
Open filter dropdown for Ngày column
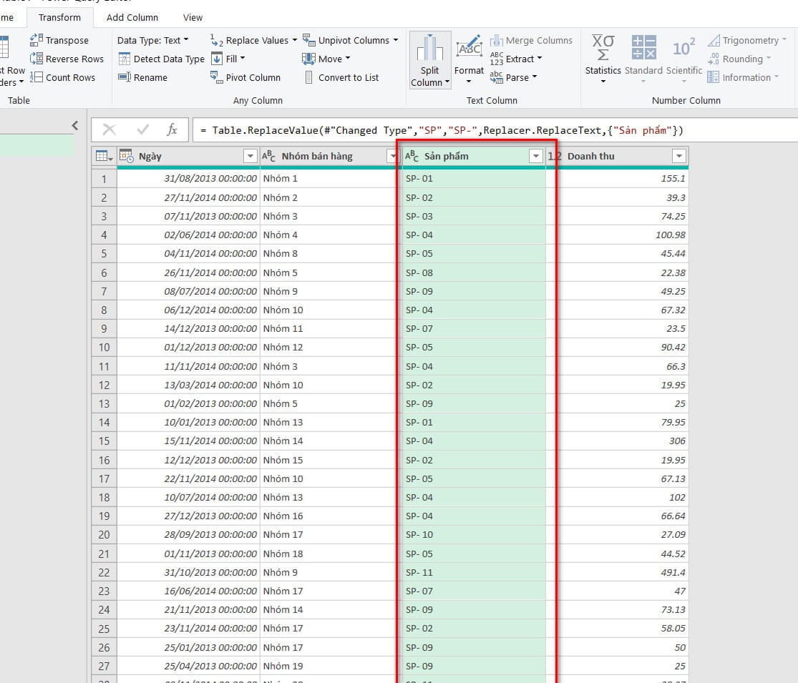(250, 157)
